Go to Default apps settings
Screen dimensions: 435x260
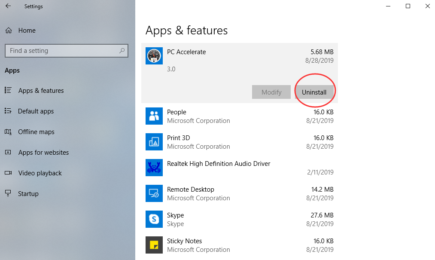point(36,111)
